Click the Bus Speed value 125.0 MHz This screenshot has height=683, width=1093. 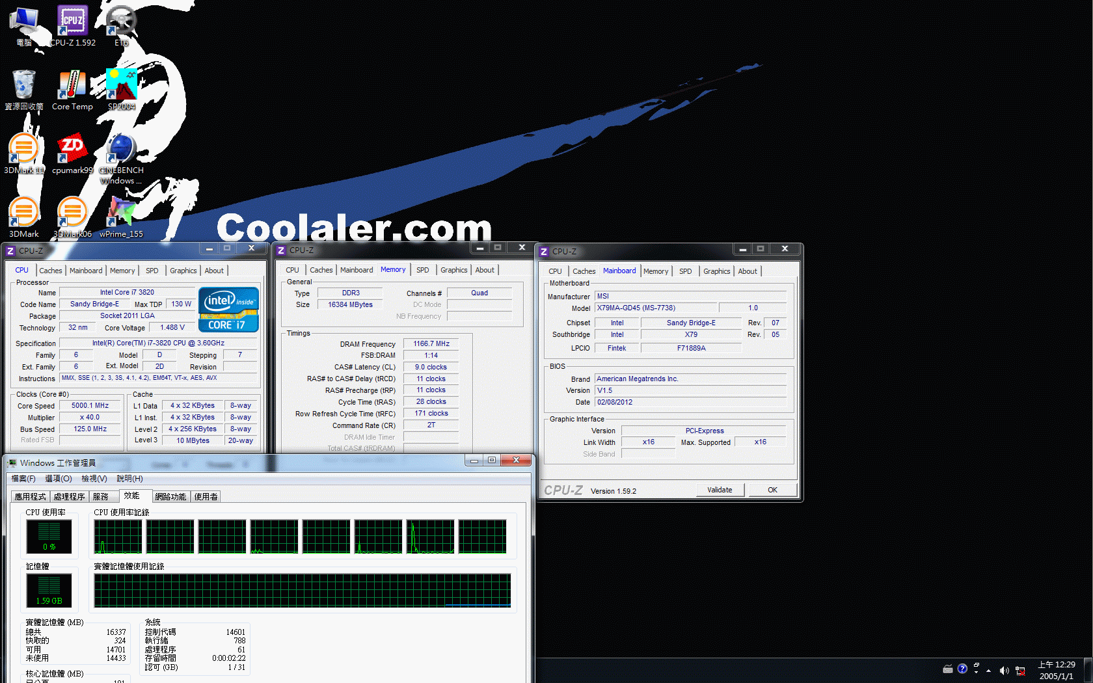coord(90,429)
